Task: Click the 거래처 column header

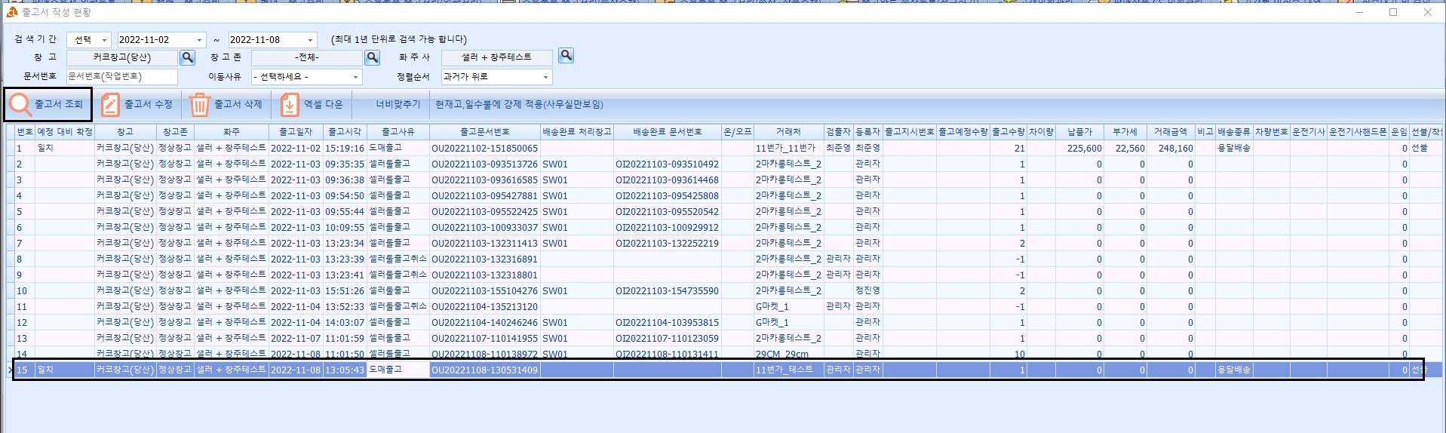Action: pos(788,132)
